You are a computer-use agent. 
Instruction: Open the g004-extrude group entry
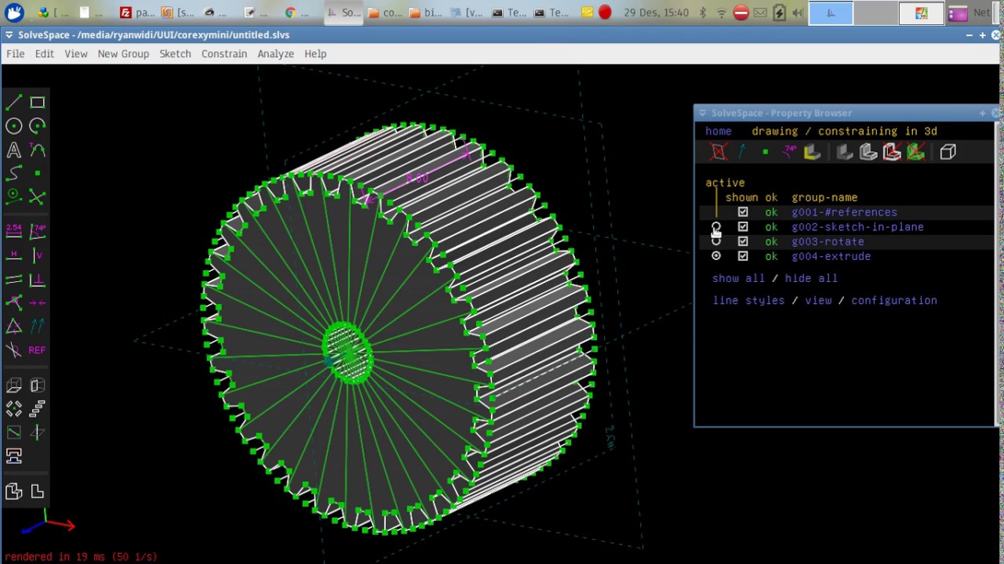point(831,256)
